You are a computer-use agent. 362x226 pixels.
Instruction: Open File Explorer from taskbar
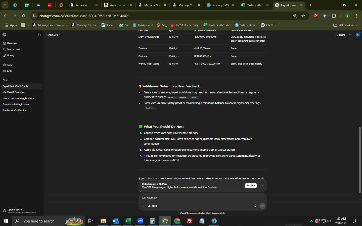(x=103, y=221)
